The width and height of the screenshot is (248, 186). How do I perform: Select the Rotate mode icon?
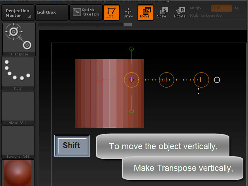(180, 12)
